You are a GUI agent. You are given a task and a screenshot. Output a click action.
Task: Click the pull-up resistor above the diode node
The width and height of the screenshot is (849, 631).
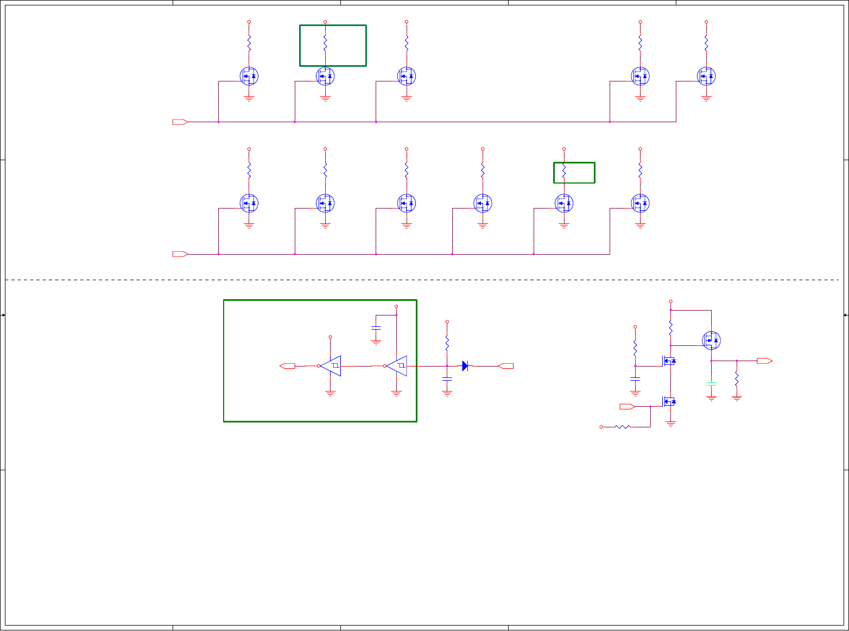447,343
